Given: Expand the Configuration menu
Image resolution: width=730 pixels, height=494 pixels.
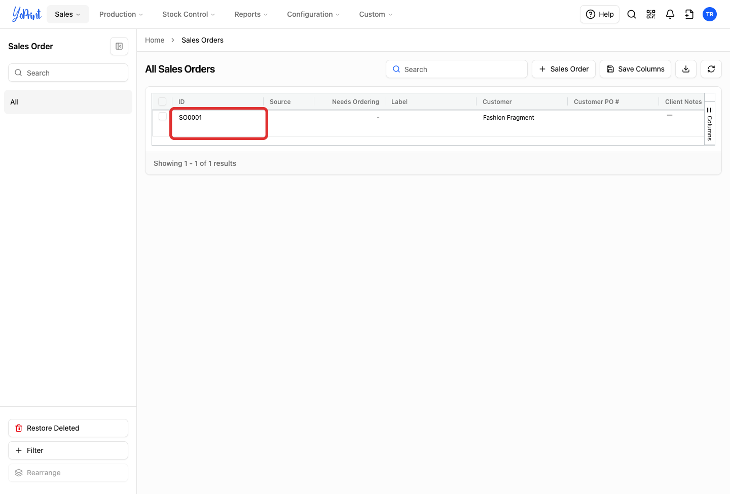Looking at the screenshot, I should tap(313, 14).
